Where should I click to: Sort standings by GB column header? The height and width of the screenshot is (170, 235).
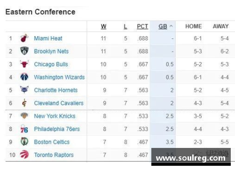[163, 26]
